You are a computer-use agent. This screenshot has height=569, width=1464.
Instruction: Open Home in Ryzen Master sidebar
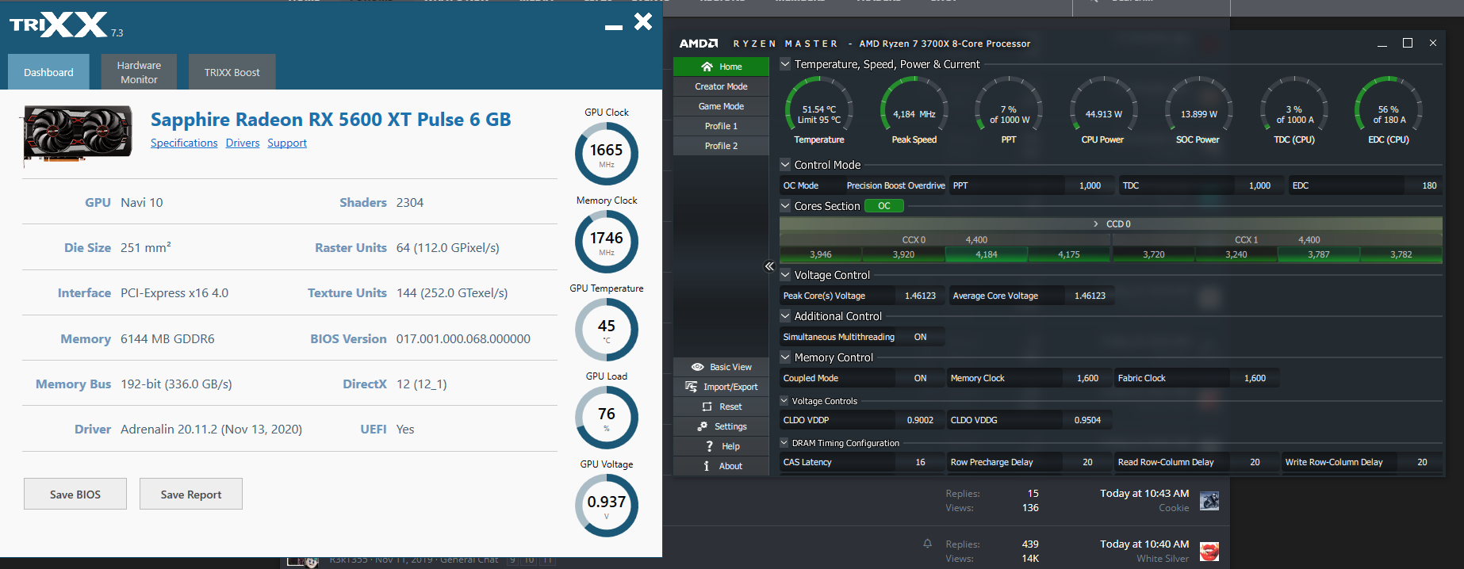(x=721, y=67)
